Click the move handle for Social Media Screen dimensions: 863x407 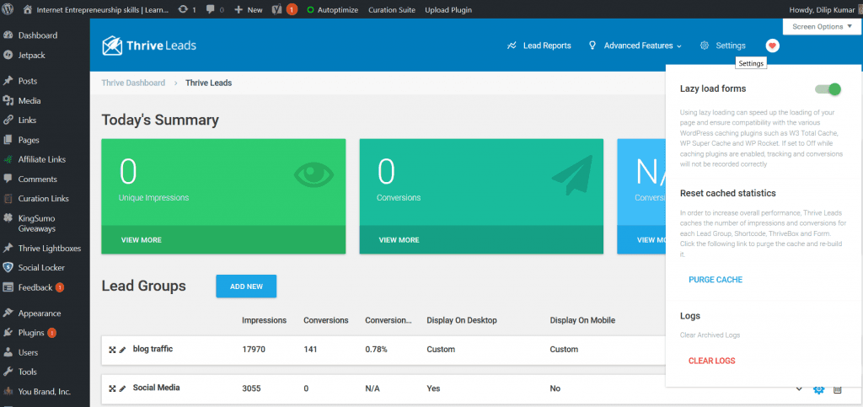112,388
